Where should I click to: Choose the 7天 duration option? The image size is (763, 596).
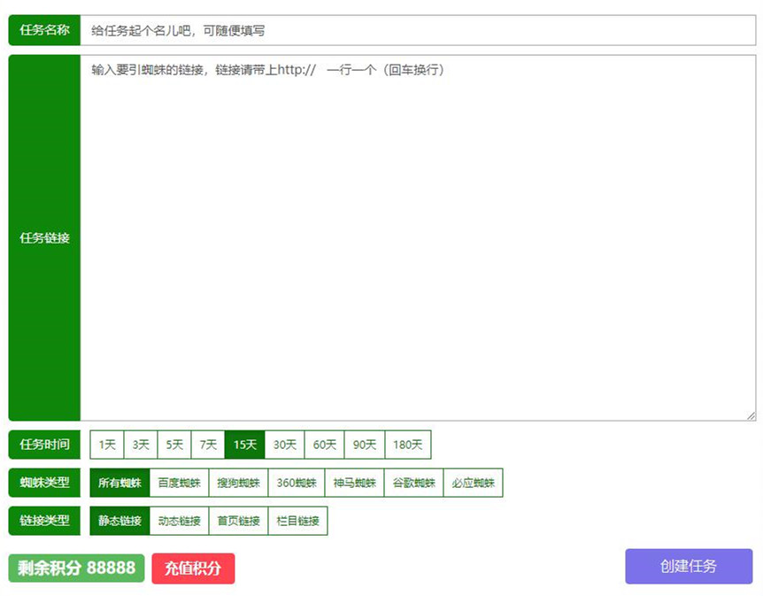(208, 445)
